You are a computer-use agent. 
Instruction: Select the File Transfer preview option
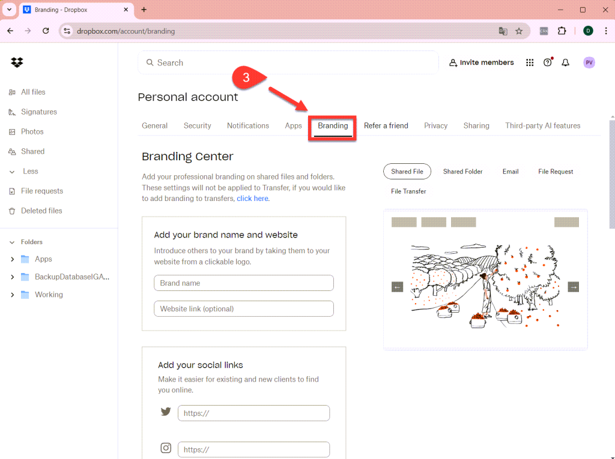408,191
